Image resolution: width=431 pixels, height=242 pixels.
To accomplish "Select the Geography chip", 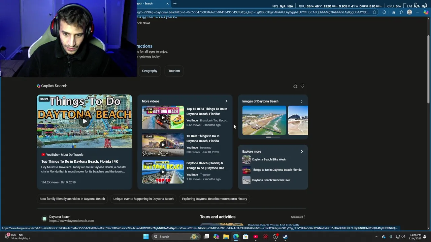I will pyautogui.click(x=150, y=71).
